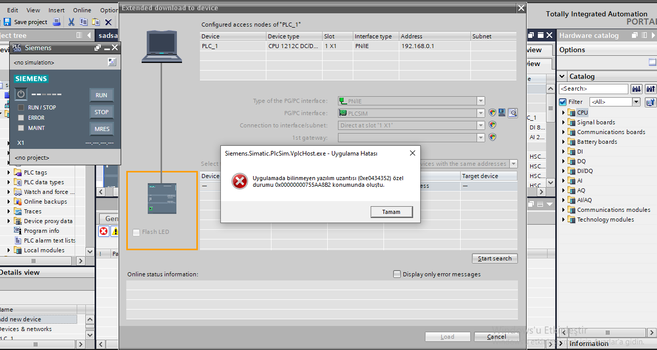Screen dimensions: 657x350
Task: Select PLC alarm text lists item
Action: (50, 240)
